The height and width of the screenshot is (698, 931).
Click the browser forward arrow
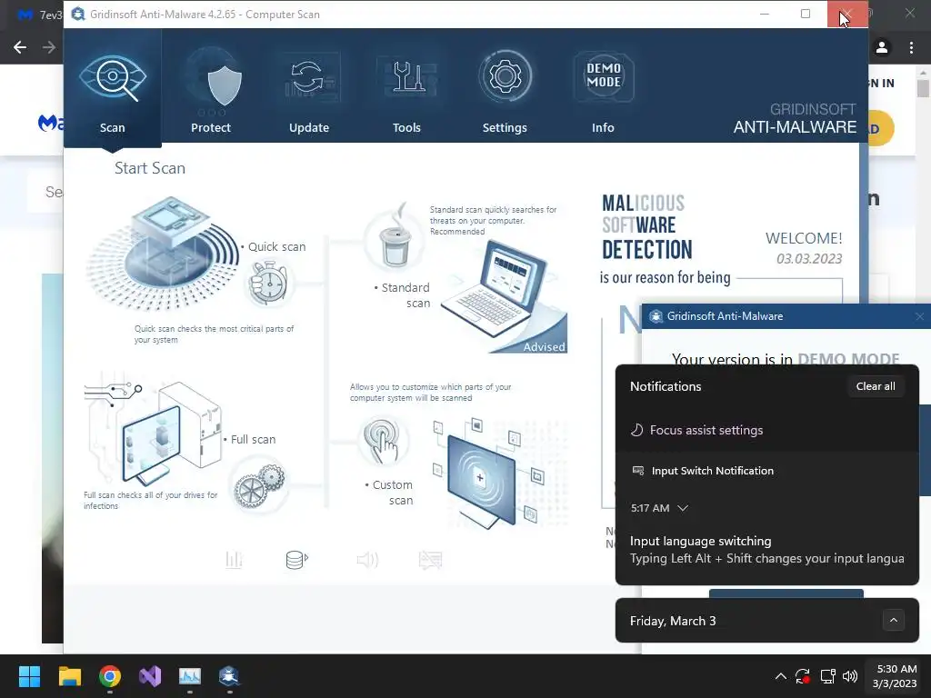click(49, 47)
